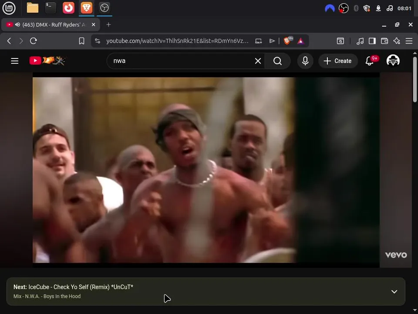Viewport: 418px width, 314px height.
Task: Open YouTube notifications bell
Action: tap(370, 61)
